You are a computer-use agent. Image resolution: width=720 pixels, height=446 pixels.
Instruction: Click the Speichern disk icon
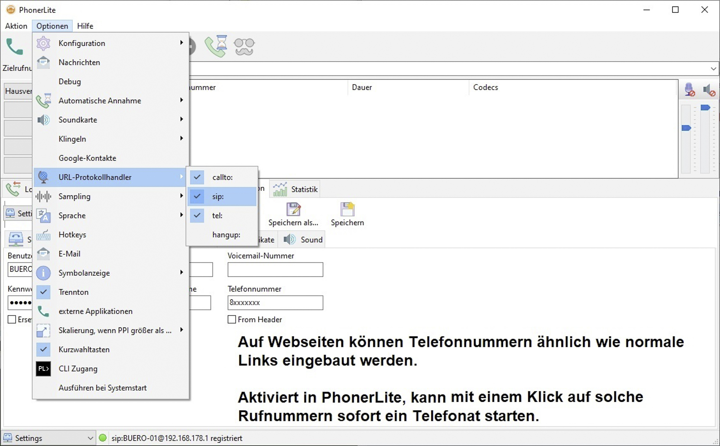tap(347, 209)
